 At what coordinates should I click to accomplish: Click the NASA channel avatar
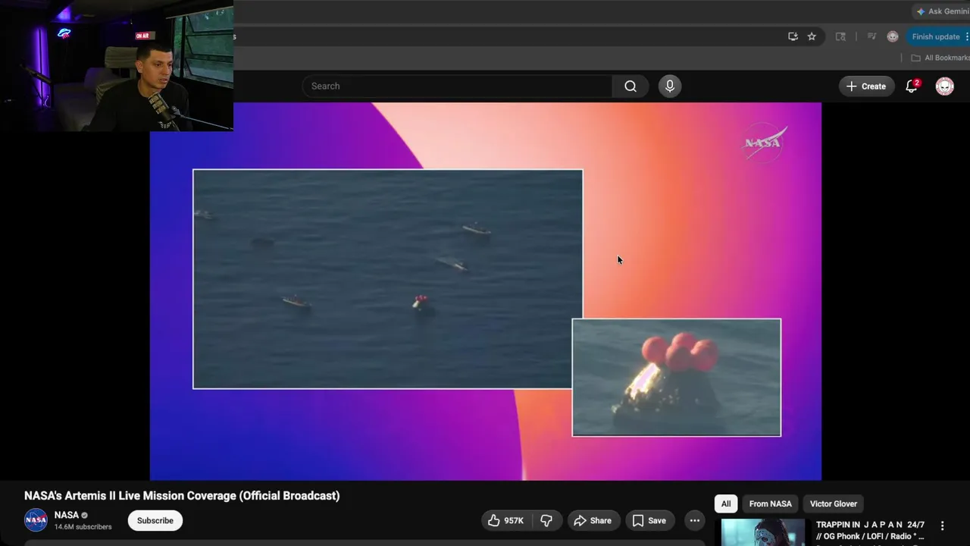coord(36,520)
